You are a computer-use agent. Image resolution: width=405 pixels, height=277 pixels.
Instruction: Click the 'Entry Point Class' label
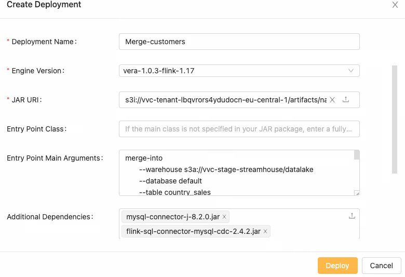coord(36,129)
